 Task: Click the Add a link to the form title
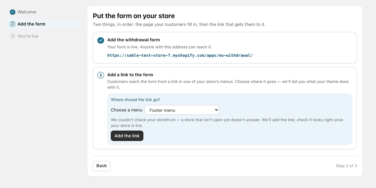(130, 75)
